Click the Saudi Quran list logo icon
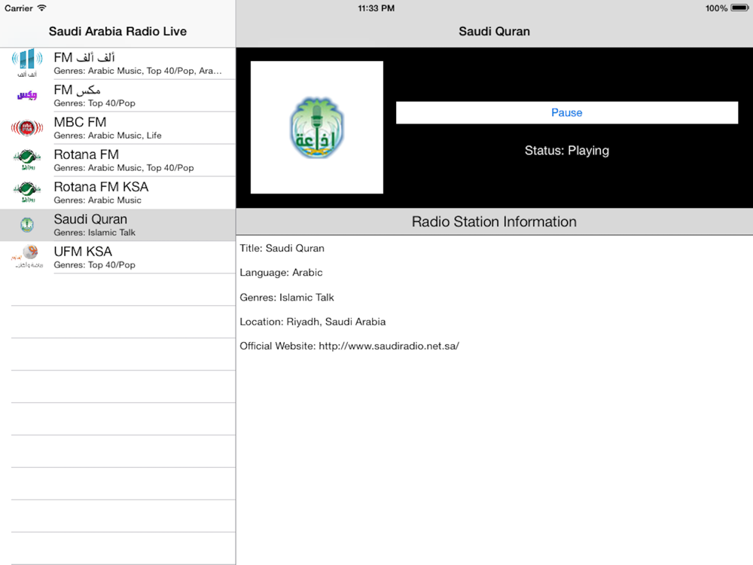Screen dimensions: 753x565 tap(27, 224)
